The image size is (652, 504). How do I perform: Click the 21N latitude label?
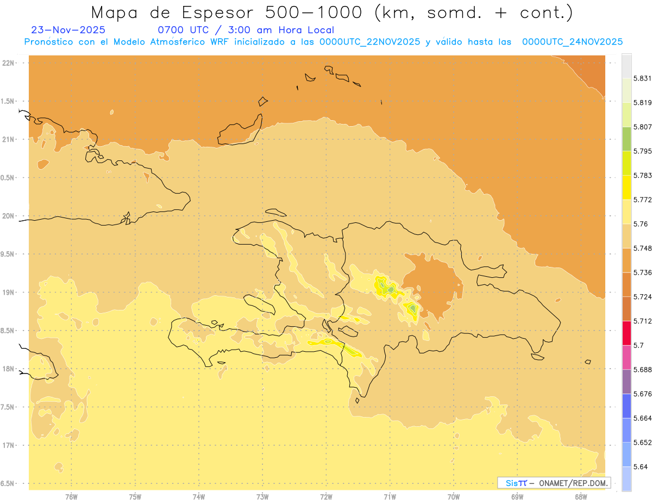click(x=9, y=139)
